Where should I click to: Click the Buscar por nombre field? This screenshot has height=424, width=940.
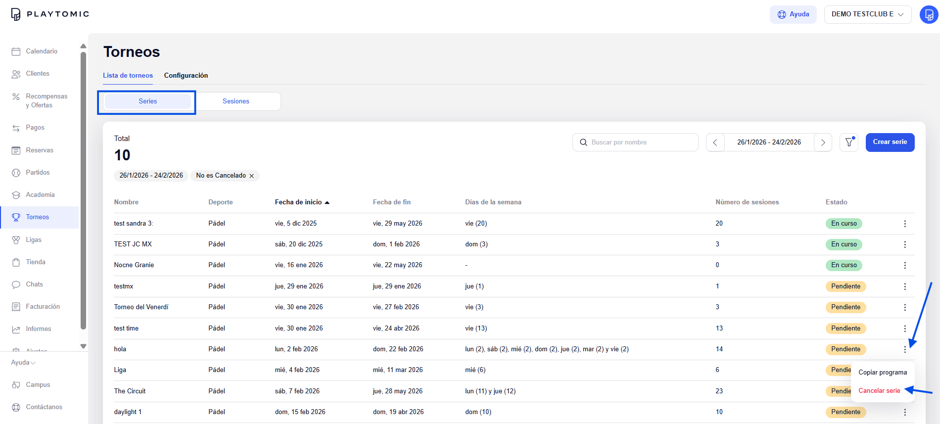[x=635, y=142]
